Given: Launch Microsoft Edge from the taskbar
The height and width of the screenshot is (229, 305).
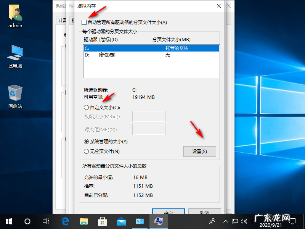Looking at the screenshot, I should pyautogui.click(x=65, y=221).
